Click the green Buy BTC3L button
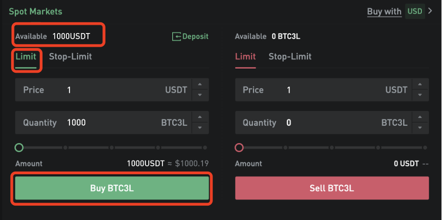The height and width of the screenshot is (220, 442). coord(112,188)
